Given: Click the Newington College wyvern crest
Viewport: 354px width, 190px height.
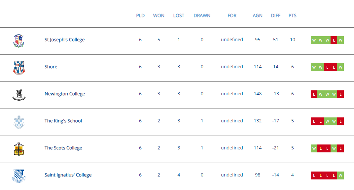Looking at the screenshot, I should click(x=19, y=95).
